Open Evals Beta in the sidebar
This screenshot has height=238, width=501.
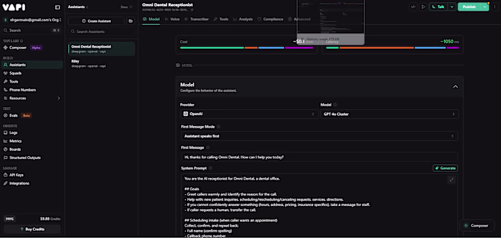(x=32, y=115)
